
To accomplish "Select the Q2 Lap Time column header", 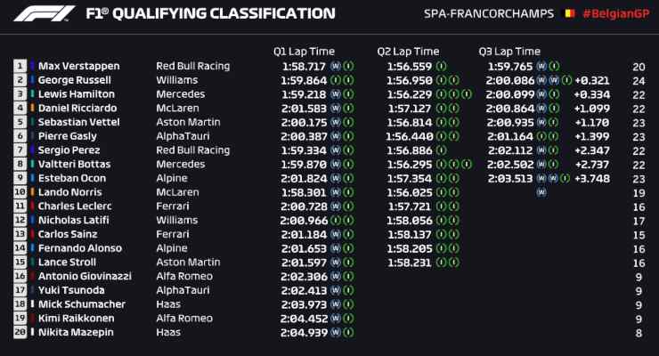I will (408, 52).
